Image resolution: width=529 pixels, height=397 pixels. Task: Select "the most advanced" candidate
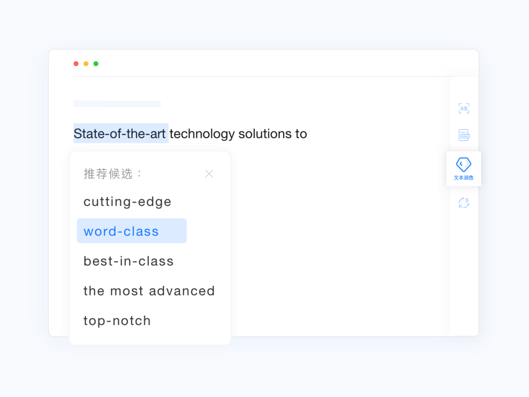(149, 291)
